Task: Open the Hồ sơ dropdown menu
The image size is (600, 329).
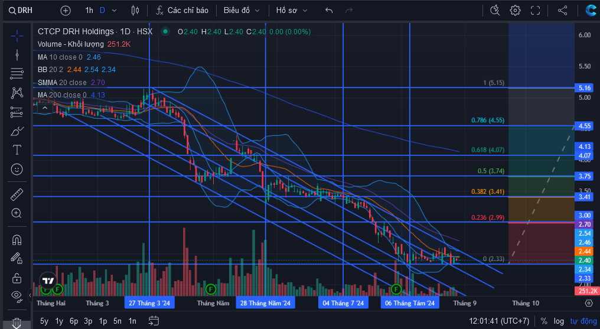Action: (x=292, y=10)
